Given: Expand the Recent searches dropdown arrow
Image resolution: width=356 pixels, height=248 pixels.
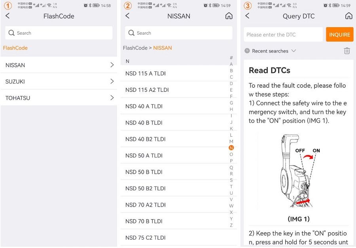Looking at the screenshot, I should [x=294, y=51].
